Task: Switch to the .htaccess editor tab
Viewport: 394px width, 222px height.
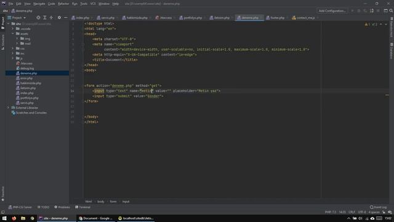Action: point(166,18)
